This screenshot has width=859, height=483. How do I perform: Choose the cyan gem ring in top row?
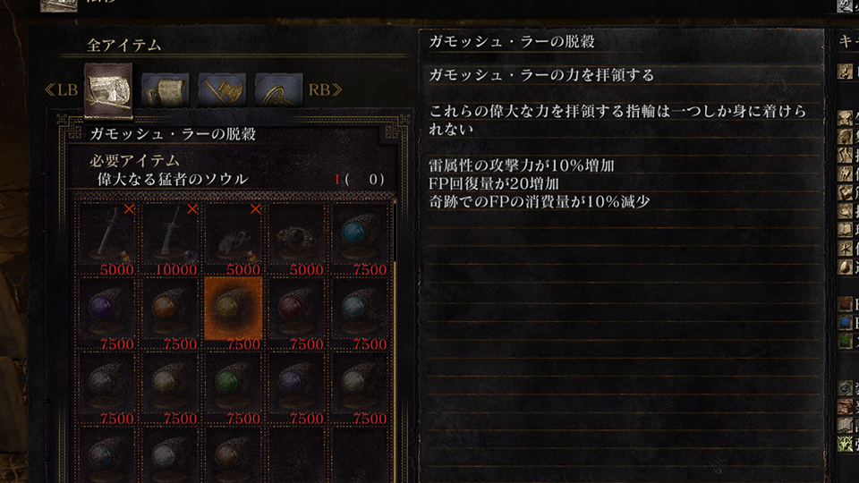(361, 239)
